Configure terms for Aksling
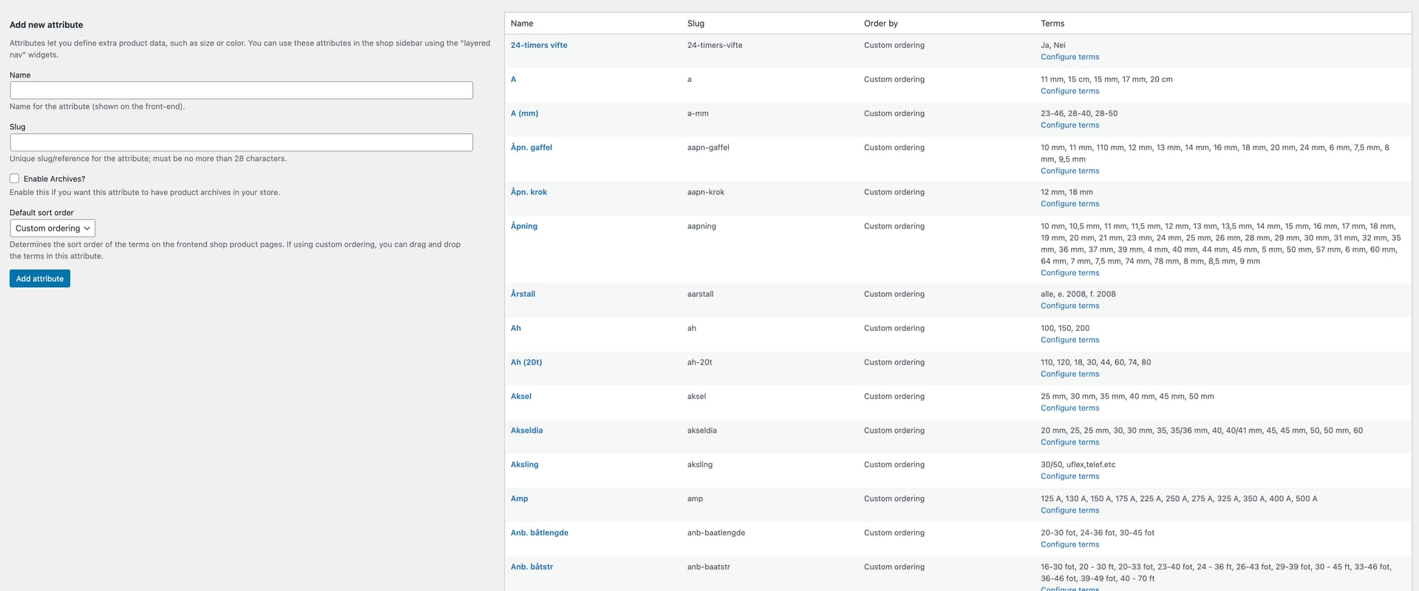This screenshot has width=1419, height=591. click(x=1069, y=476)
